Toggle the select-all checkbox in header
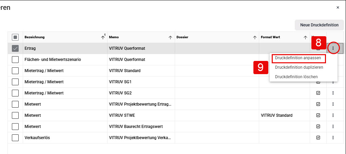 pyautogui.click(x=15, y=37)
